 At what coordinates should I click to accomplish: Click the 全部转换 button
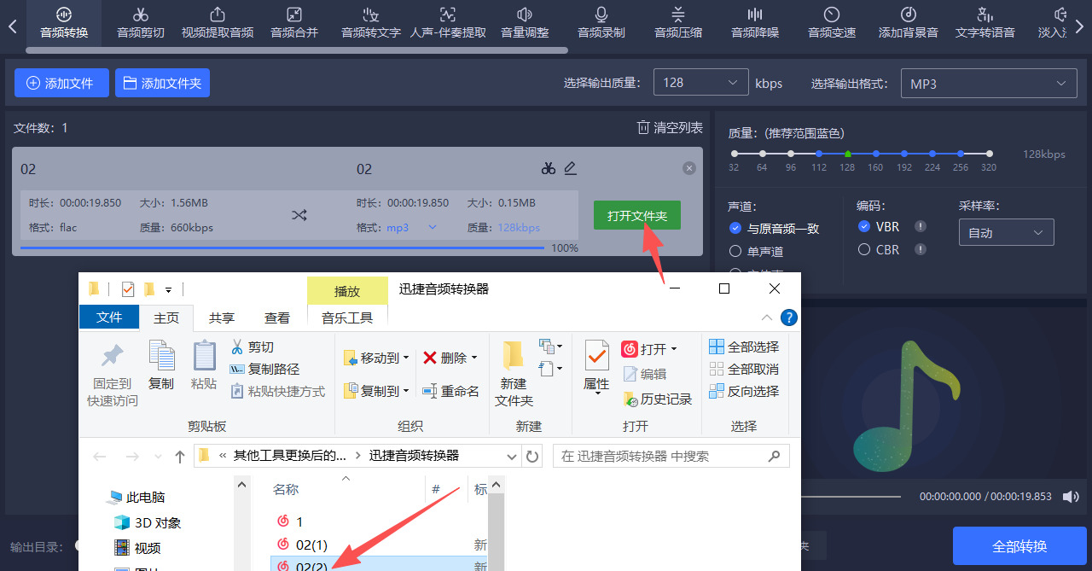(x=1019, y=546)
